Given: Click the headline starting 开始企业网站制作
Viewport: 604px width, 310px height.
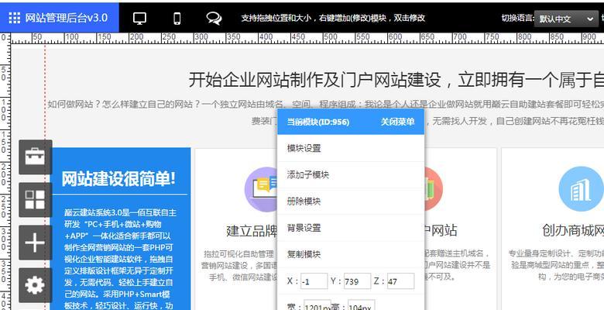Looking at the screenshot, I should (396, 80).
